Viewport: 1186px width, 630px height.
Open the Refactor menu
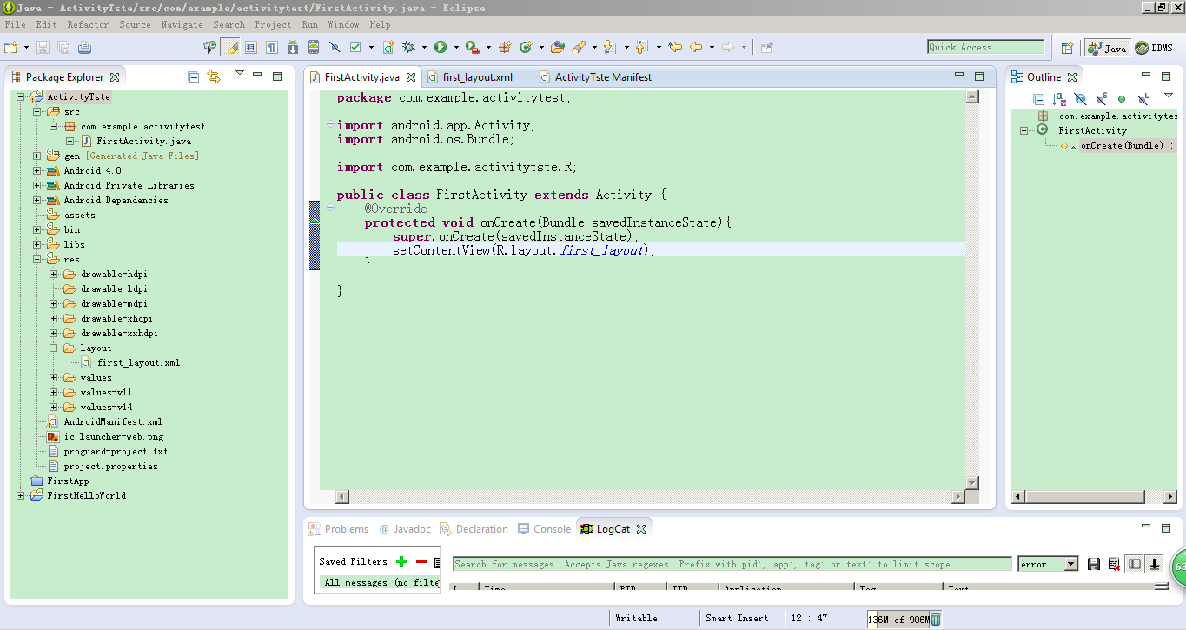(x=88, y=24)
